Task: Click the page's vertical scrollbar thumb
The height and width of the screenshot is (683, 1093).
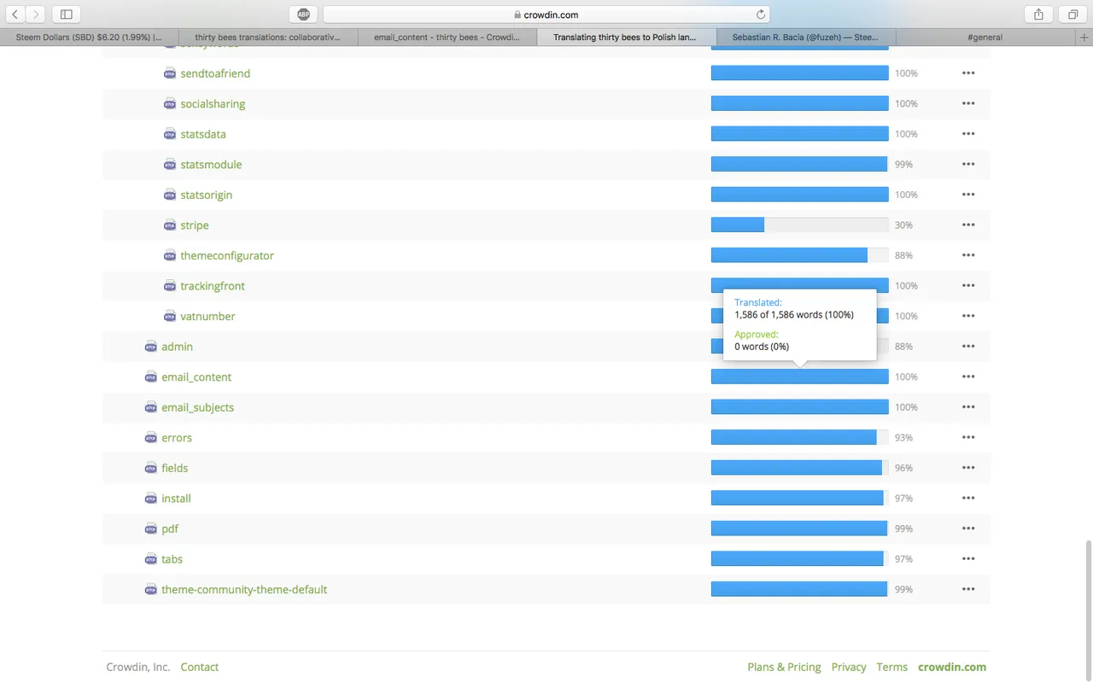Action: pos(1089,610)
